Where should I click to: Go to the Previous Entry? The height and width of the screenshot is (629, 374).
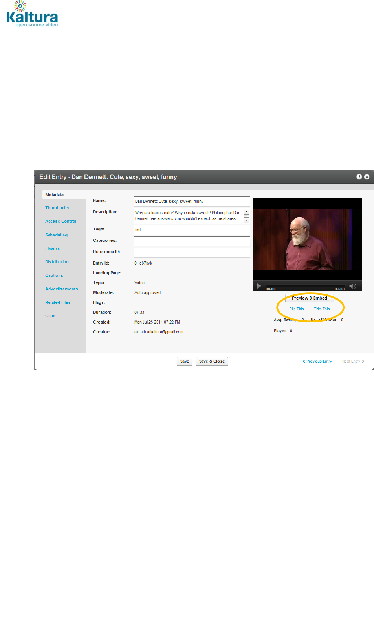317,361
